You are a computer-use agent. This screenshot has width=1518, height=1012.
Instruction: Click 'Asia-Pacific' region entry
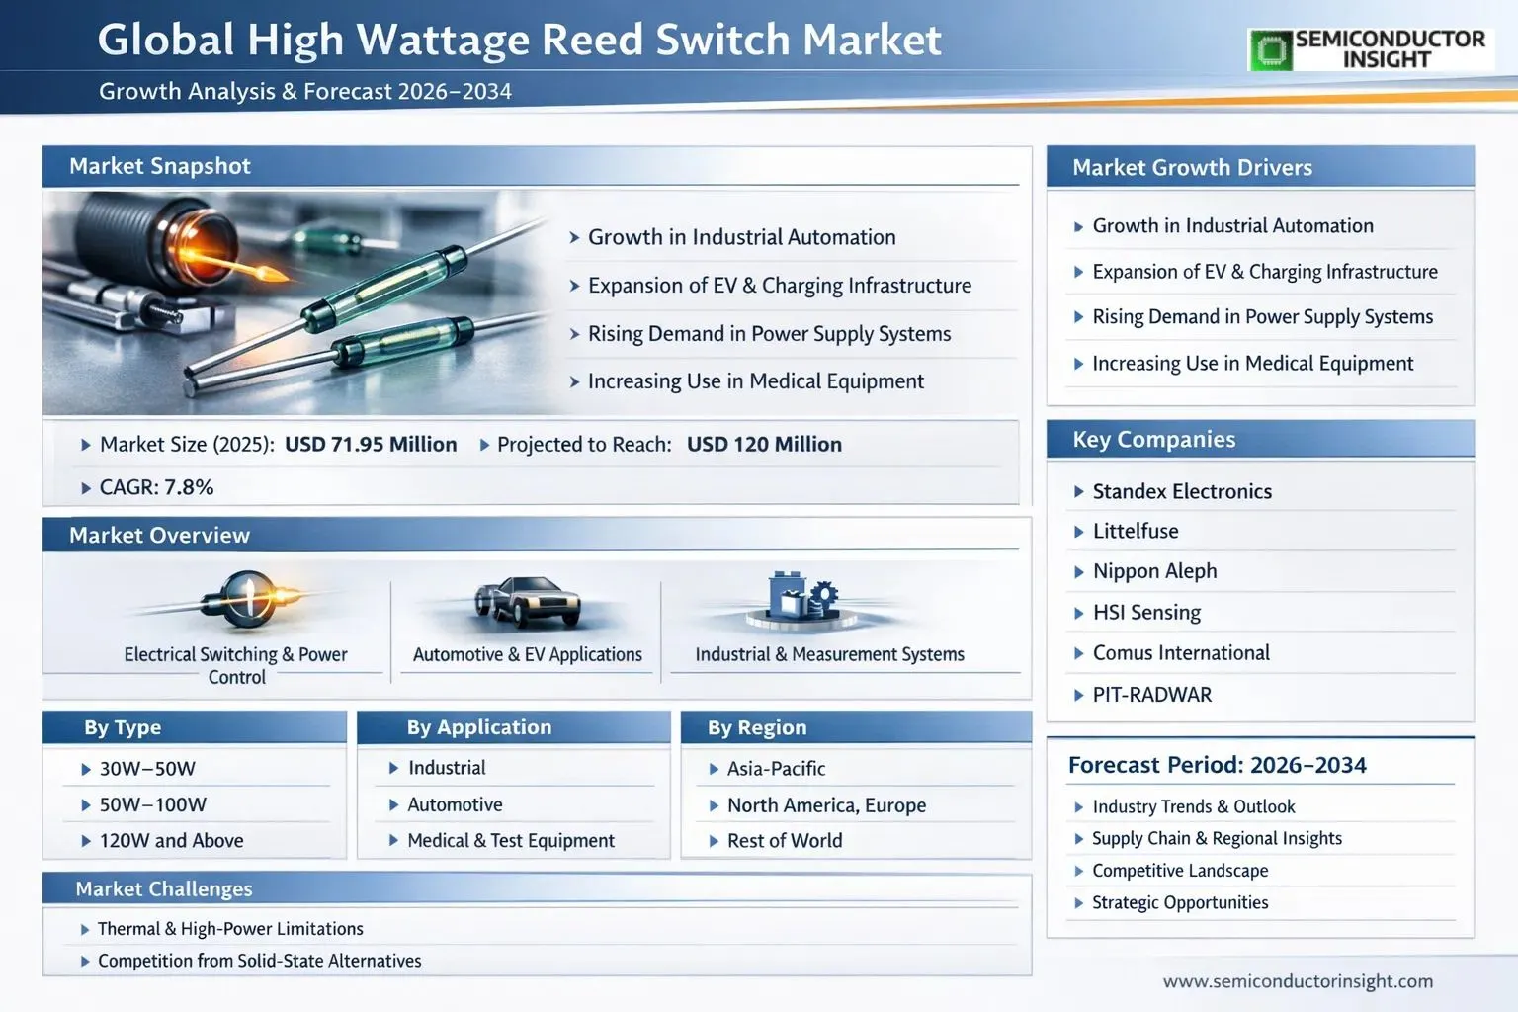point(776,768)
